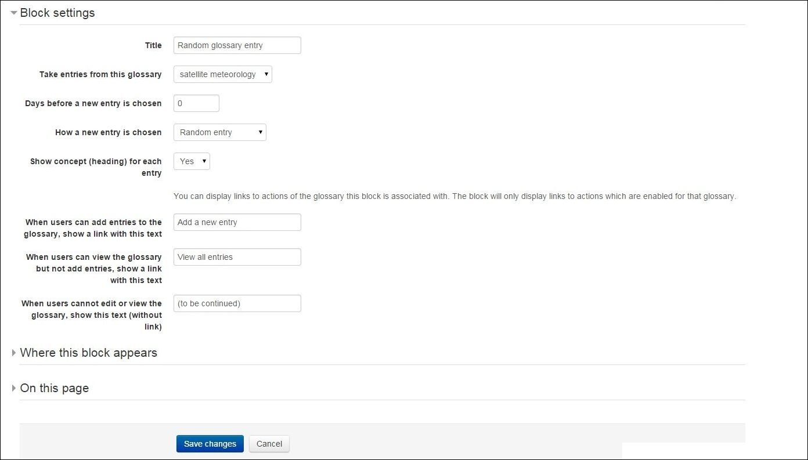The height and width of the screenshot is (460, 808).
Task: Click the disclosure triangle beside Block settings
Action: (x=14, y=13)
